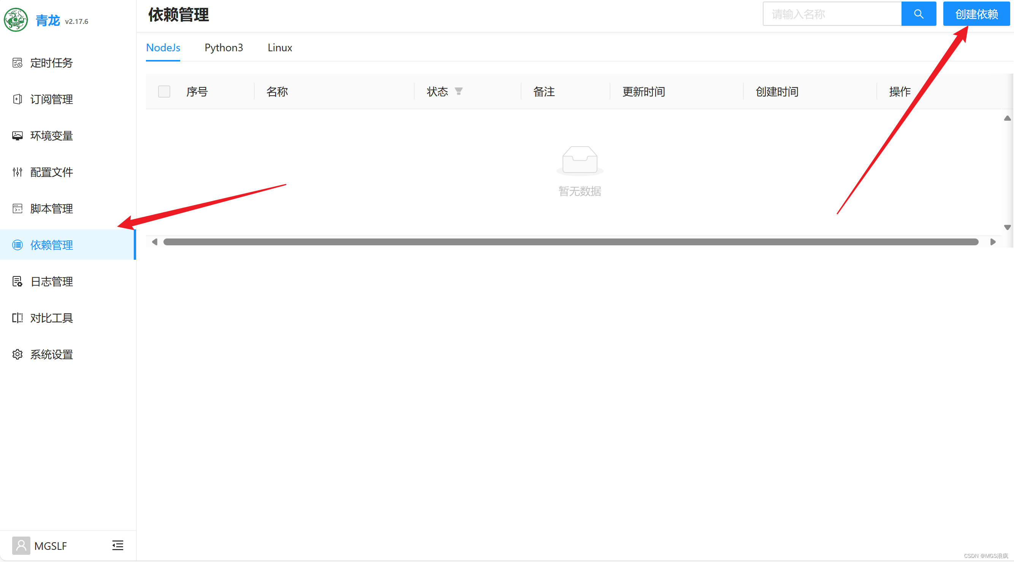Click the 配置文件 sliders icon
The image size is (1014, 562).
coord(17,172)
